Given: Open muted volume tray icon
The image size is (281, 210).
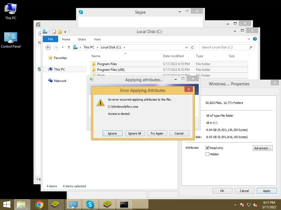Looking at the screenshot, I should [x=255, y=205].
